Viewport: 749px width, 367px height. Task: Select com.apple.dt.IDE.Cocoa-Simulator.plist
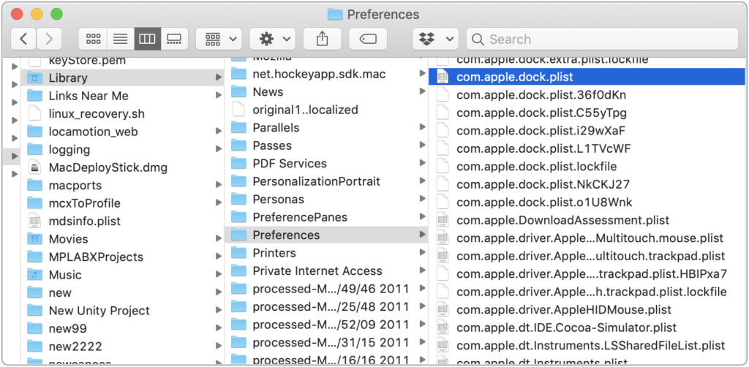pos(587,328)
